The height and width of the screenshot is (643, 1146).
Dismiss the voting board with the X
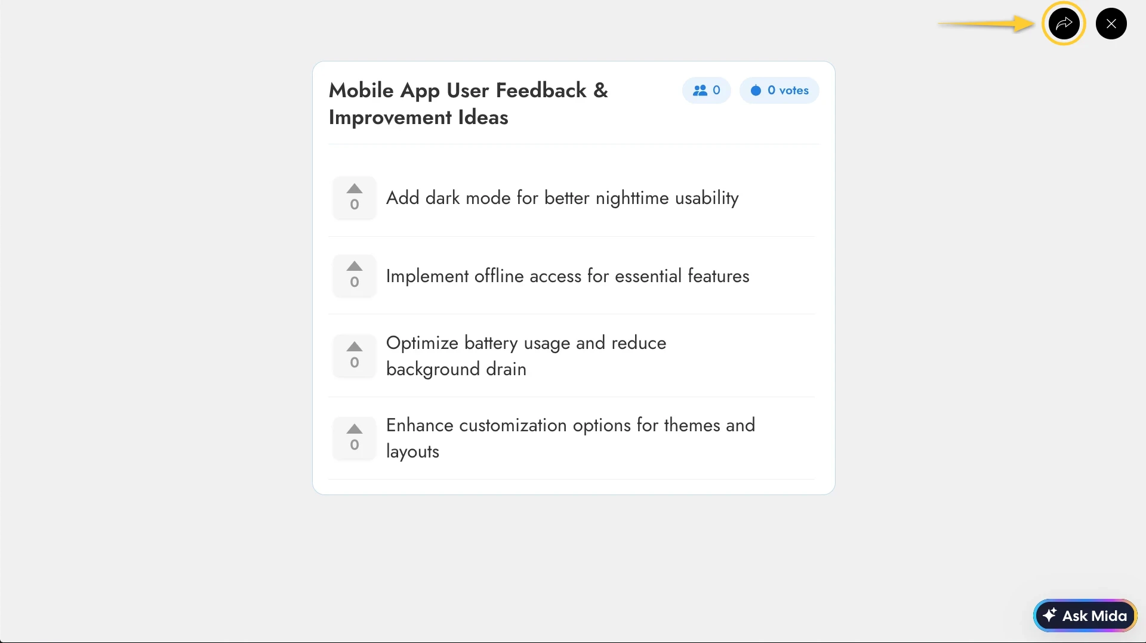(x=1111, y=23)
